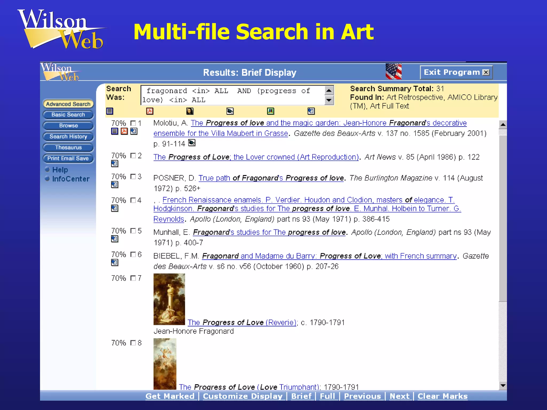547x410 pixels.
Task: Click the InfoCenter bullet icon
Action: (x=48, y=179)
